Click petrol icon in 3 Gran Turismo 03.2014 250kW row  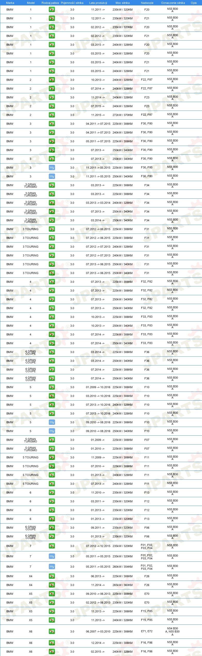point(52,220)
